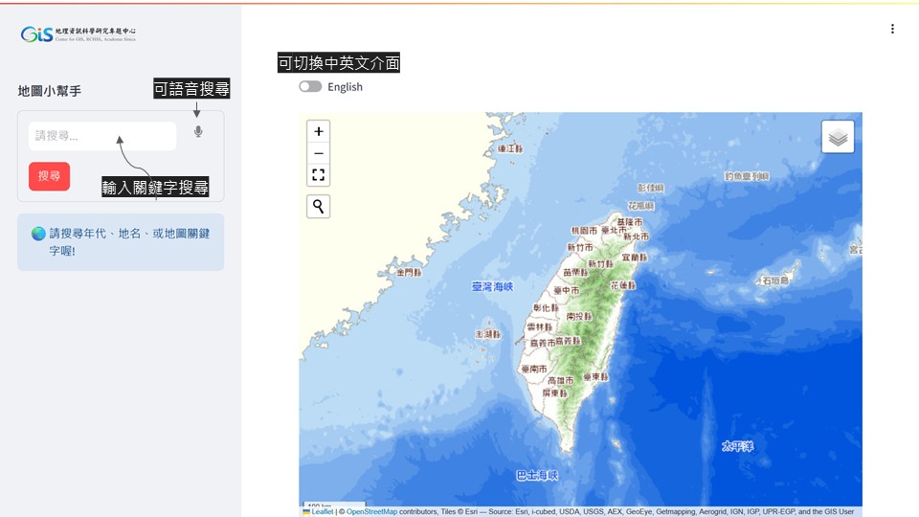Click the 臺灣海峽 label on map
919x517 pixels.
[492, 286]
